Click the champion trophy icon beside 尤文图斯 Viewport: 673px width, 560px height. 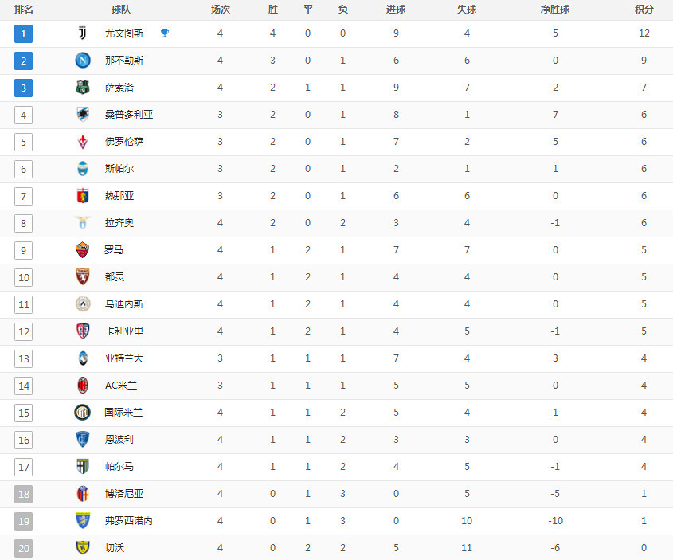click(x=164, y=33)
